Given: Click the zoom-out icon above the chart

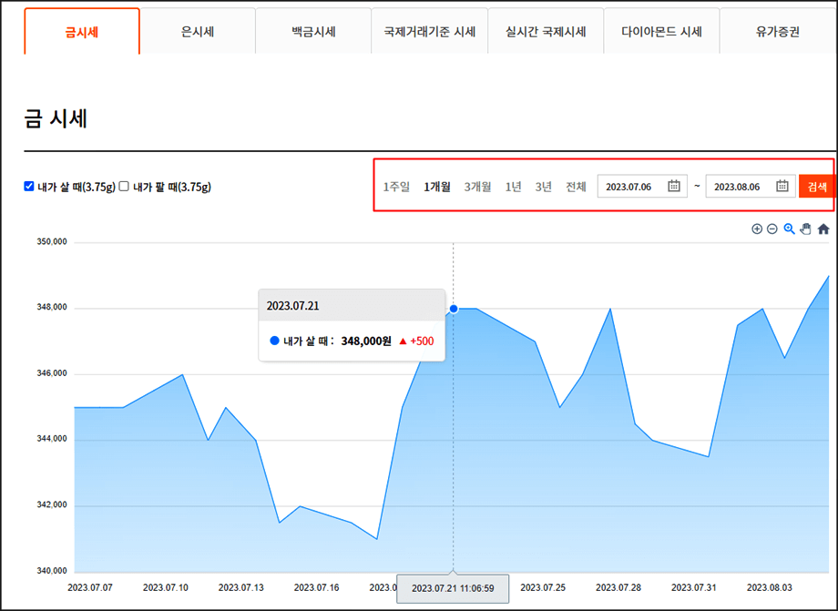Looking at the screenshot, I should point(772,229).
